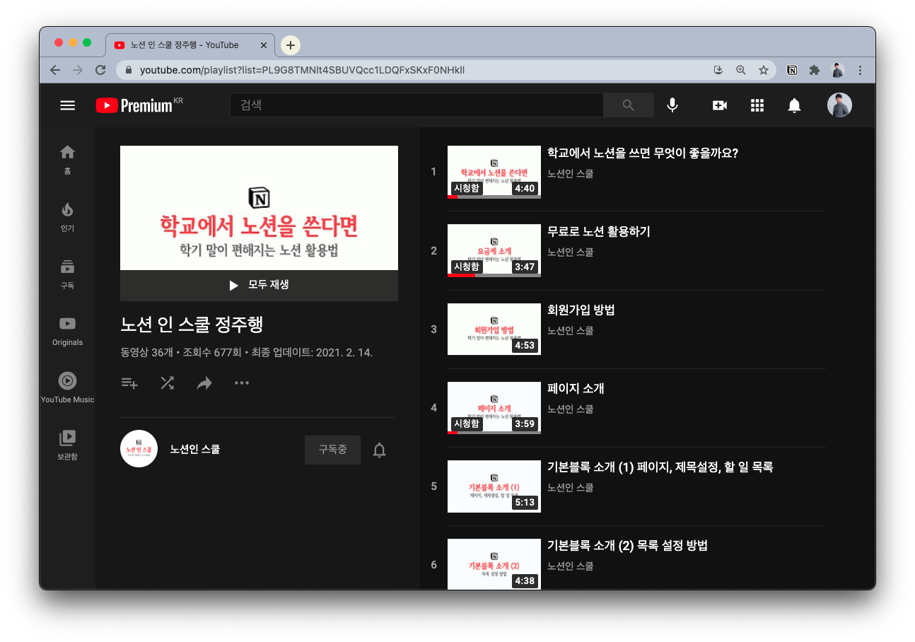
Task: Open Originals in sidebar
Action: coord(67,331)
